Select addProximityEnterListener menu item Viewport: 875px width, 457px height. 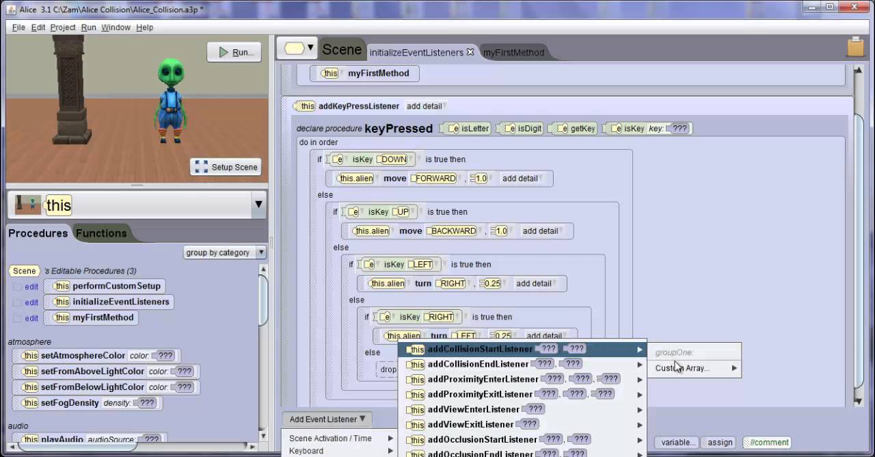pyautogui.click(x=522, y=379)
